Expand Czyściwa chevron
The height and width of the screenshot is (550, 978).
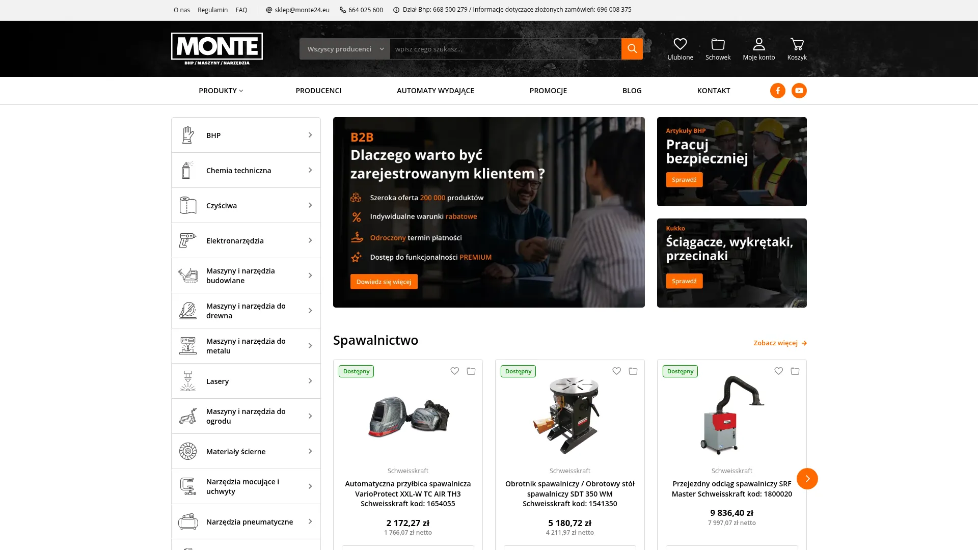point(310,205)
